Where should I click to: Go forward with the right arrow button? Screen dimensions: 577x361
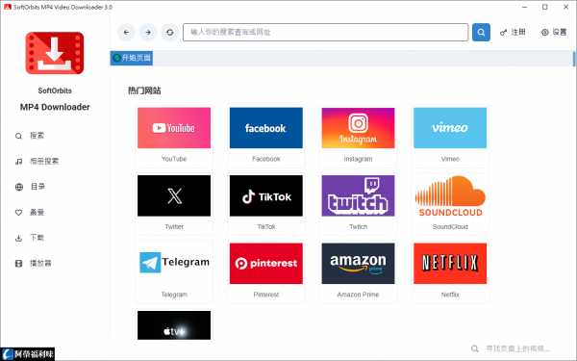(148, 33)
